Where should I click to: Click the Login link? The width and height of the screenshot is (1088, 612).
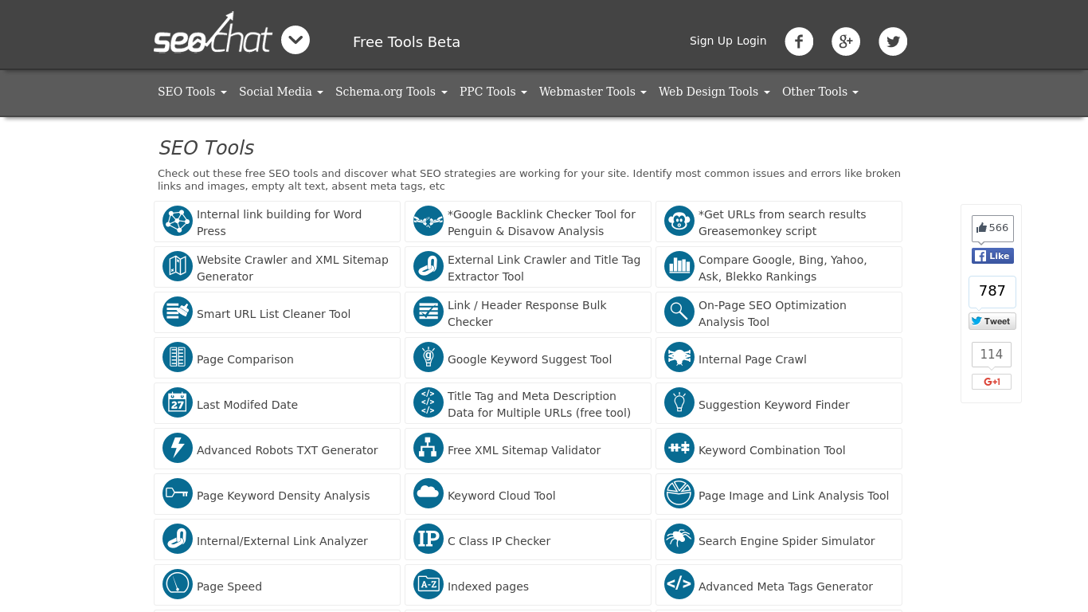coord(752,41)
